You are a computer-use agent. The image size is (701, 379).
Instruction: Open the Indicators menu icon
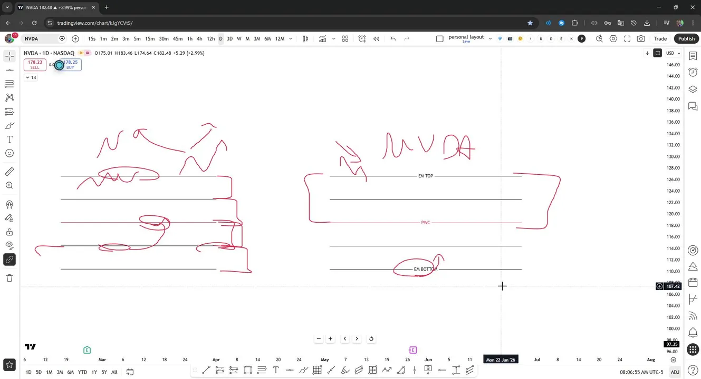tap(322, 38)
